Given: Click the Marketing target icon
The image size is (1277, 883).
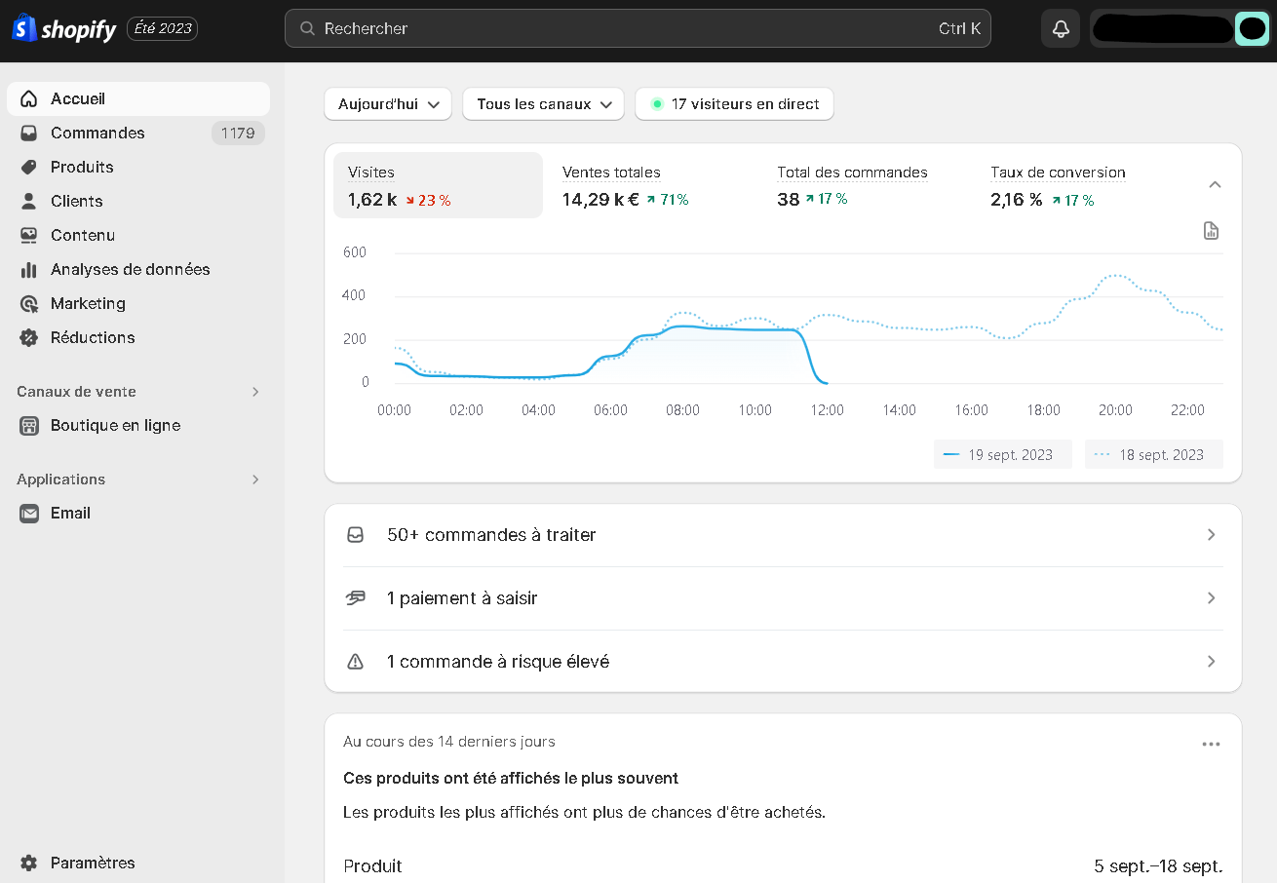Looking at the screenshot, I should tap(29, 304).
